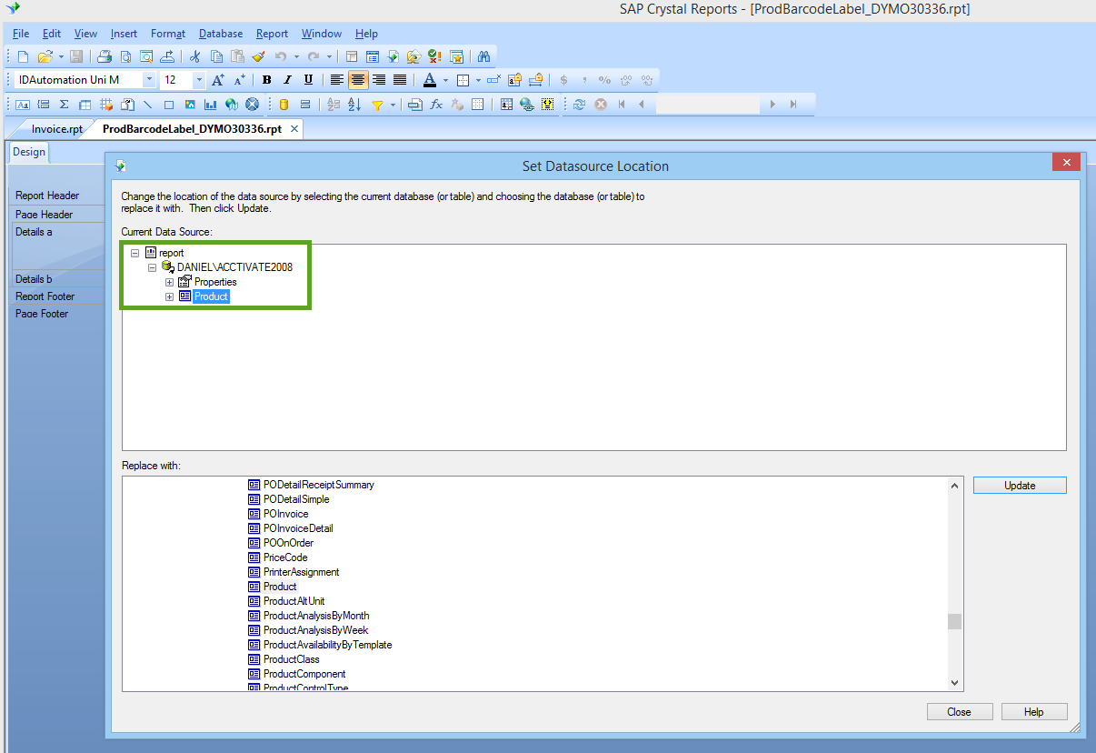Click the Sort ascending A-Z icon
This screenshot has height=753, width=1096.
(354, 105)
